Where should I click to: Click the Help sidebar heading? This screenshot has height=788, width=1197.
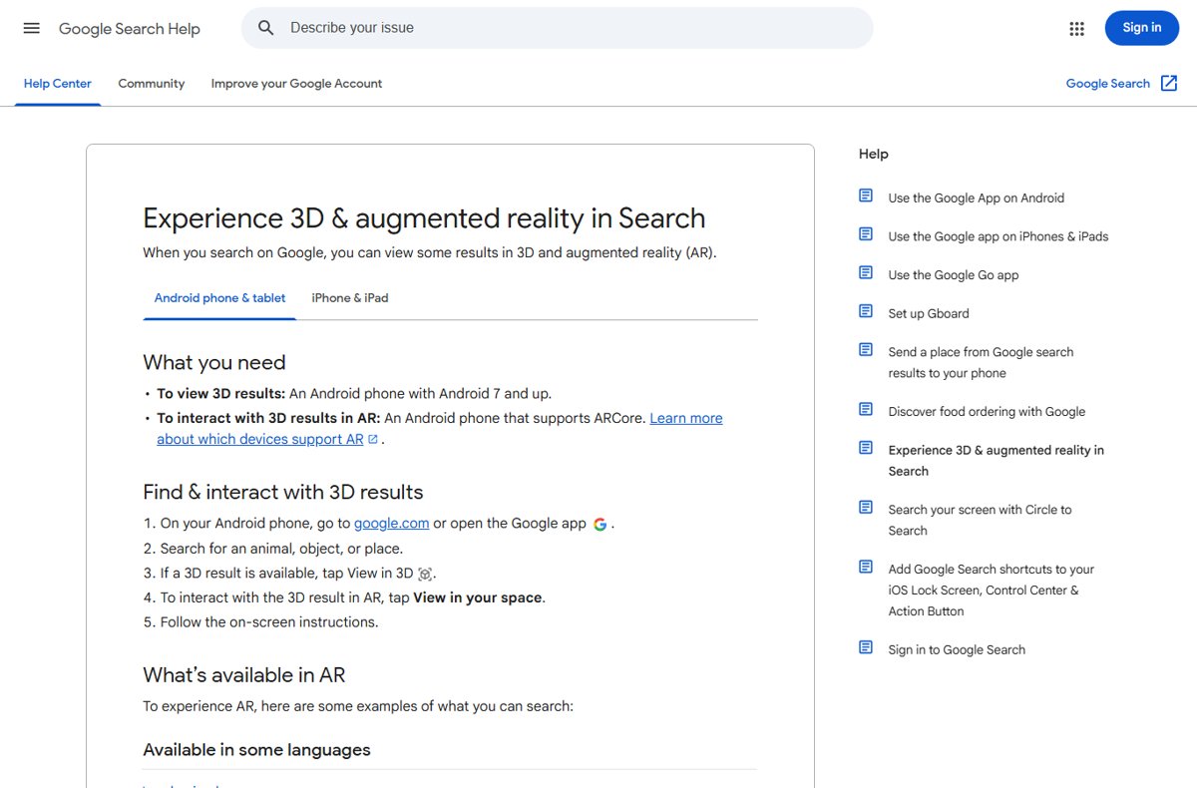tap(874, 154)
